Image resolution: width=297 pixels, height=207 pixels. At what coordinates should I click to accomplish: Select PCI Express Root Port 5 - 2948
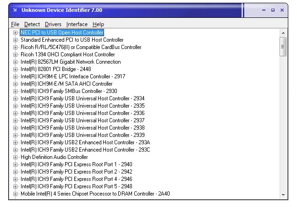point(77,186)
